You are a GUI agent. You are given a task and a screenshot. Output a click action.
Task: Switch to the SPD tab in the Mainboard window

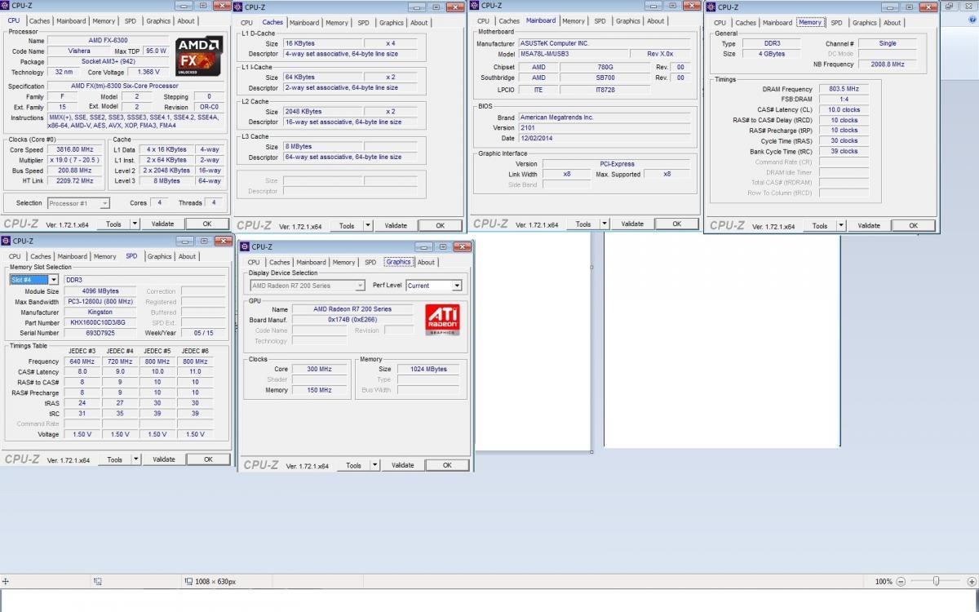(x=600, y=21)
